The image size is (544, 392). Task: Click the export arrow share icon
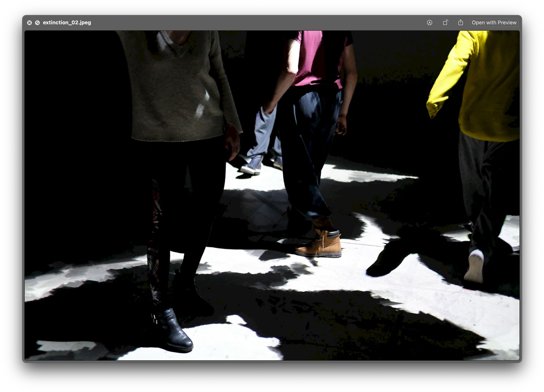click(461, 23)
